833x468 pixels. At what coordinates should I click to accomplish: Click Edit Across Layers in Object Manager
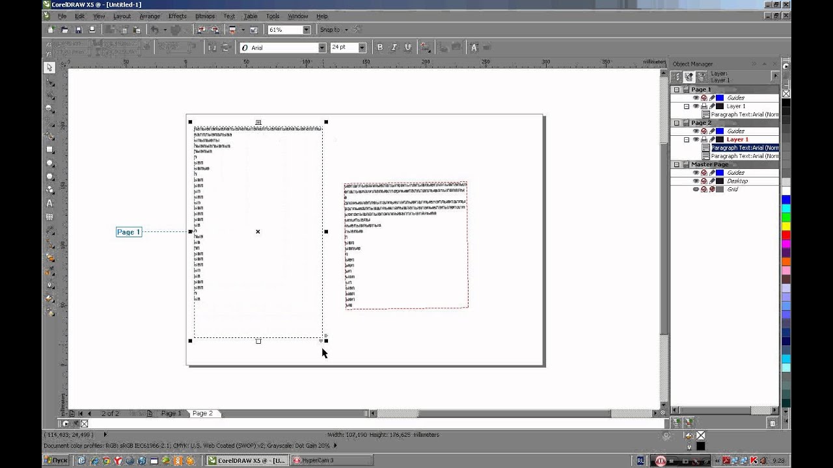coord(689,77)
